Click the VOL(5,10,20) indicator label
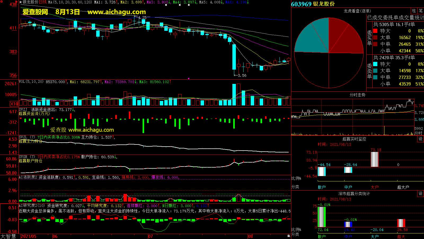This screenshot has height=239, width=424. pos(31,82)
